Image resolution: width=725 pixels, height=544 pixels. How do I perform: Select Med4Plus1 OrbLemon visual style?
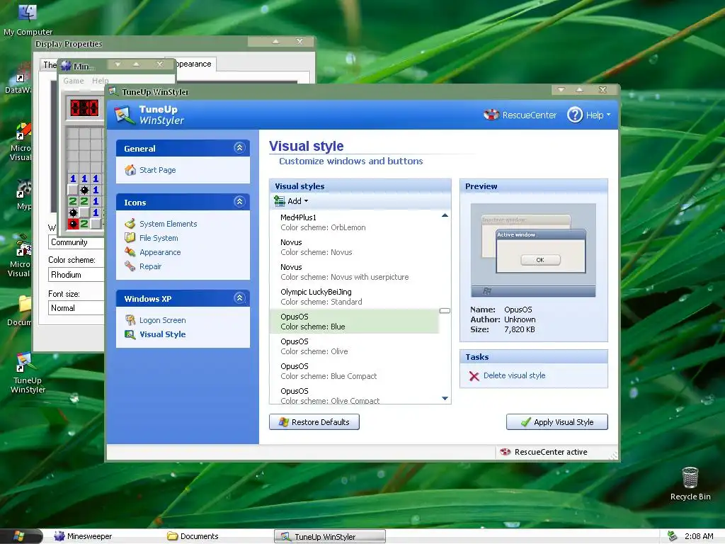pyautogui.click(x=354, y=222)
